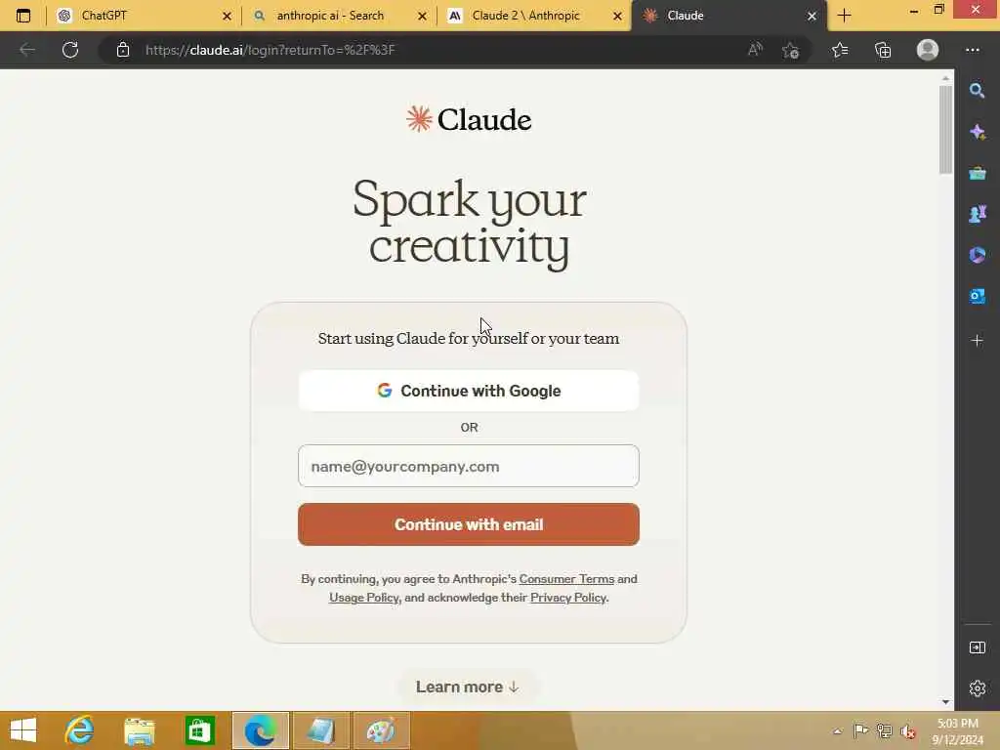Go back to the previous page
Screen dimensions: 1000x750
point(27,50)
